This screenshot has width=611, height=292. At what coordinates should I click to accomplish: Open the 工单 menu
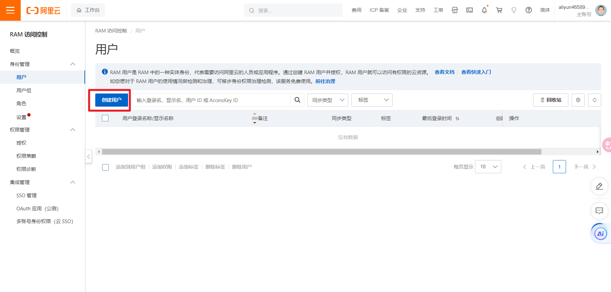click(x=438, y=10)
